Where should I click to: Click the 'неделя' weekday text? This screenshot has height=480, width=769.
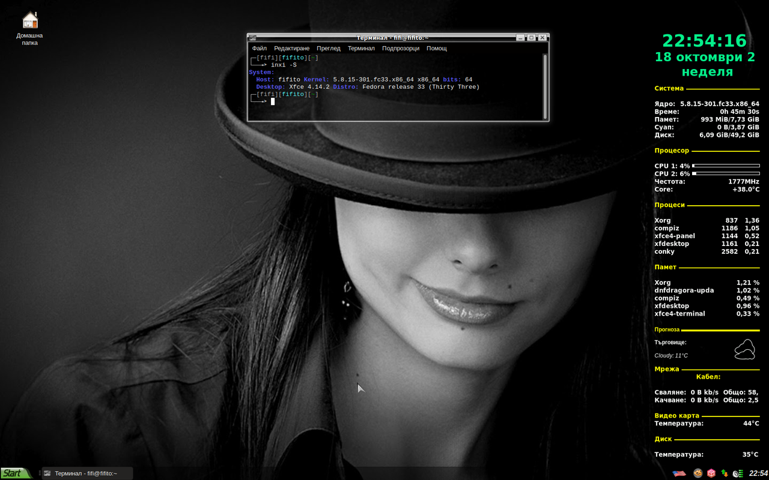point(707,72)
